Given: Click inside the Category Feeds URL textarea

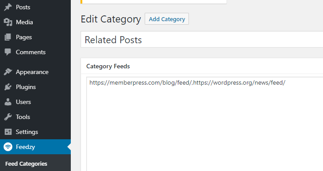Looking at the screenshot, I should (x=205, y=124).
